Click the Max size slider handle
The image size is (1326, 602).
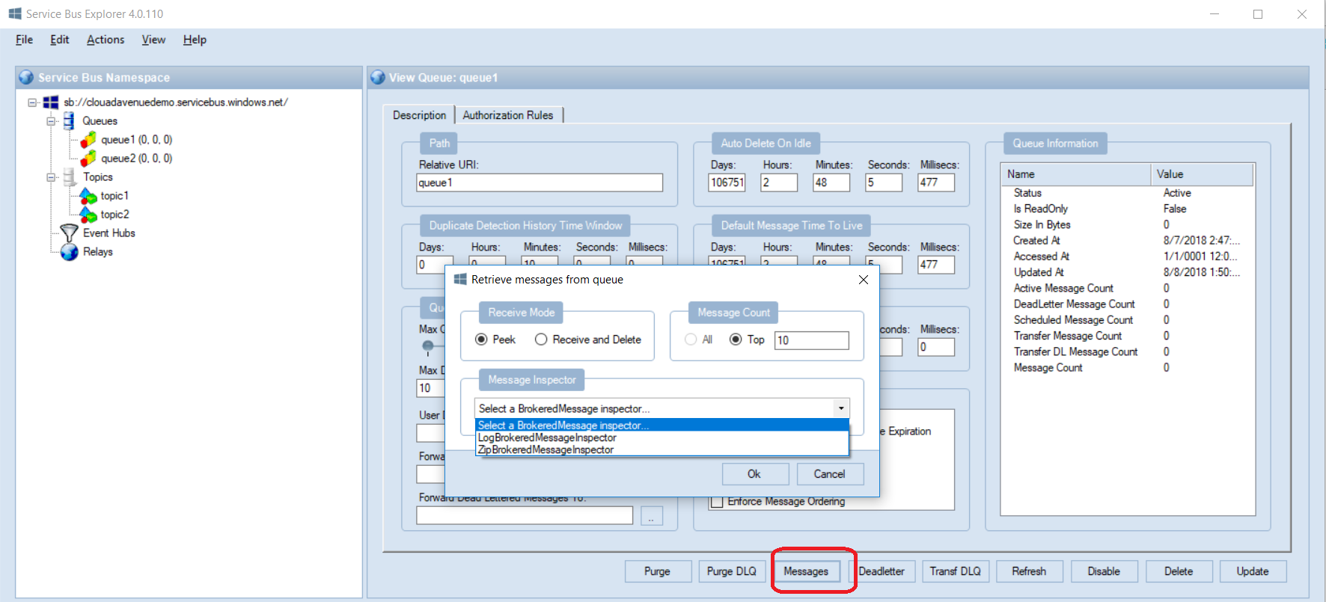coord(428,346)
